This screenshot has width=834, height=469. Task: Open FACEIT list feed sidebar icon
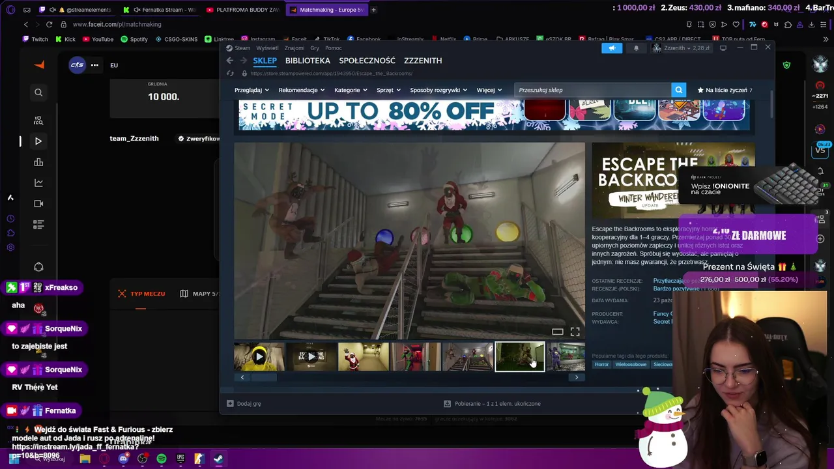pos(38,225)
